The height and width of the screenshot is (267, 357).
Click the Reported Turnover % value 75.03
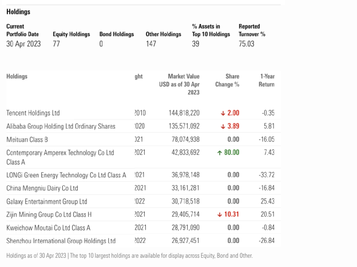click(247, 44)
